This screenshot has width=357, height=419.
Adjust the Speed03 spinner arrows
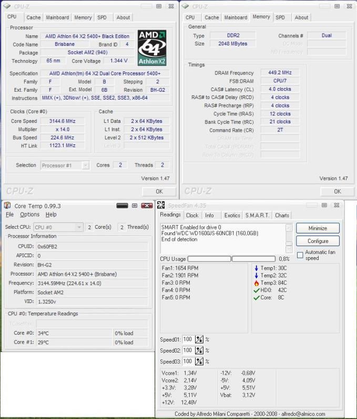click(199, 361)
